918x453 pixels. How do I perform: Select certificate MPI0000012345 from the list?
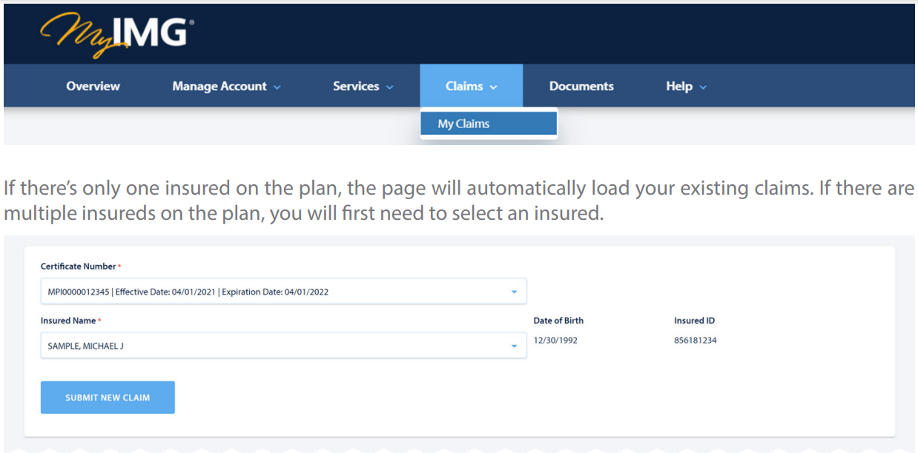(x=282, y=291)
